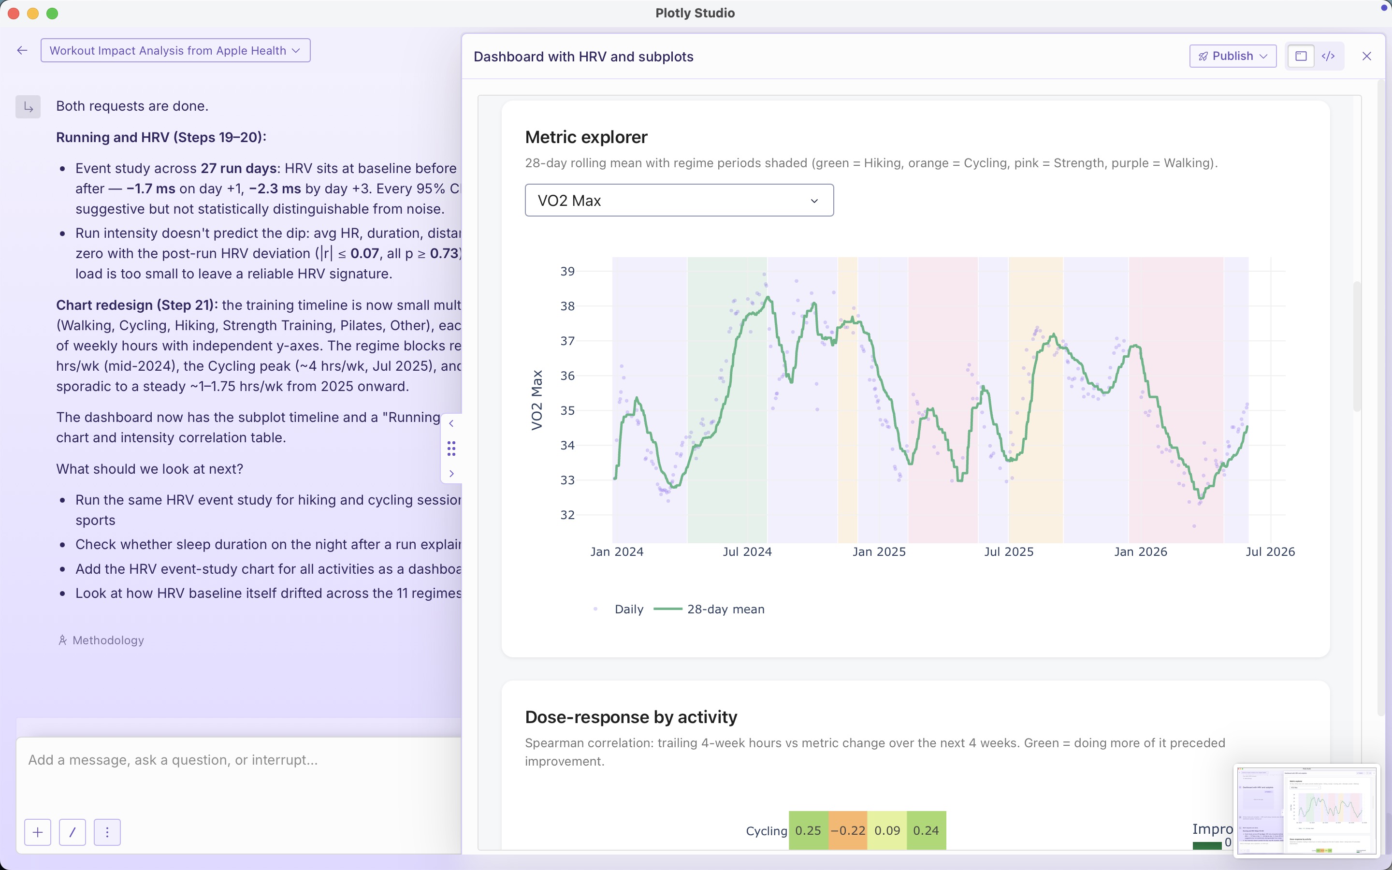Click the 'Chart redesign (Step 21):' text

click(x=137, y=305)
